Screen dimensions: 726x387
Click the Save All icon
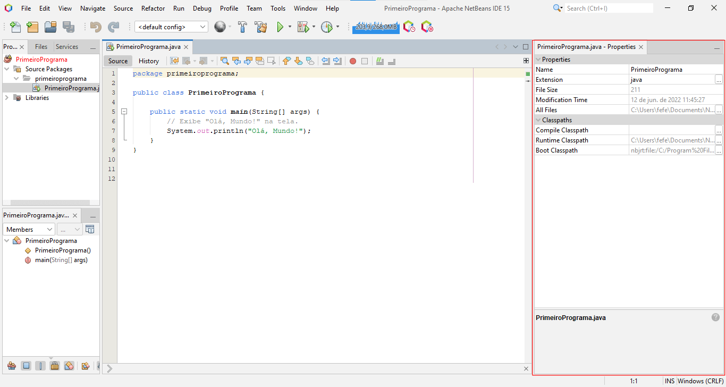click(67, 27)
